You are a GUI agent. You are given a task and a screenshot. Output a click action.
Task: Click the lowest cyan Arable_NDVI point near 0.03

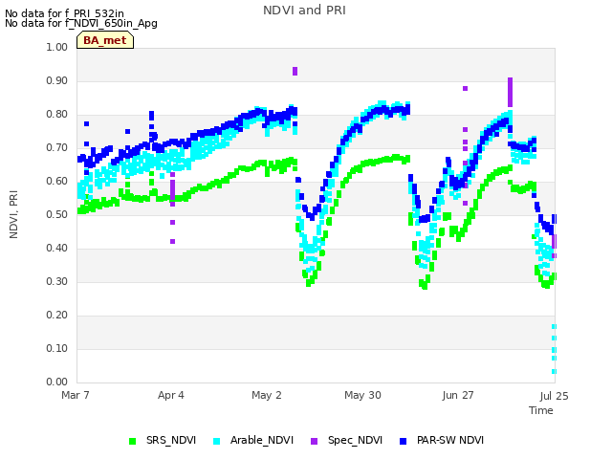[555, 372]
